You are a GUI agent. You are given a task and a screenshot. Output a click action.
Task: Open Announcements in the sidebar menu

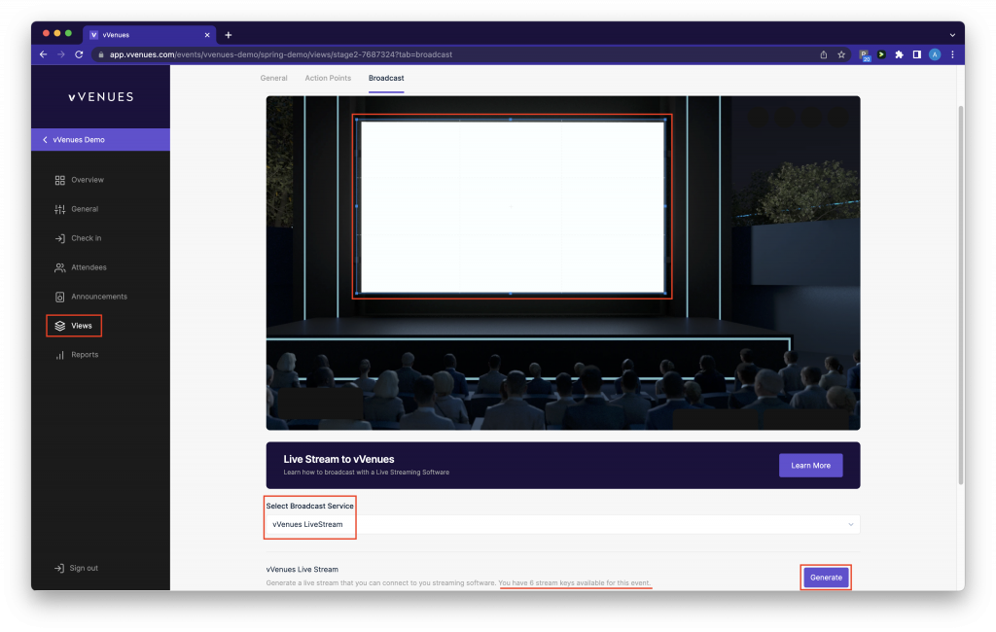[x=99, y=298]
